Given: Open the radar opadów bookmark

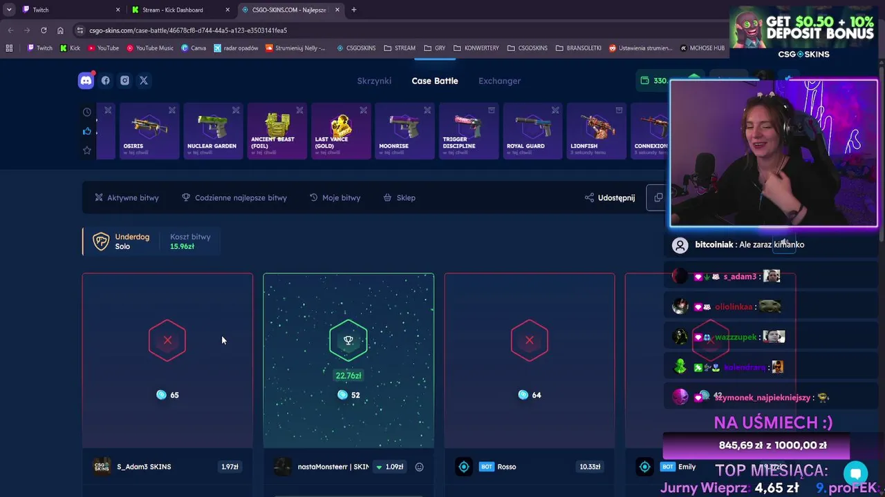Looking at the screenshot, I should pos(236,48).
